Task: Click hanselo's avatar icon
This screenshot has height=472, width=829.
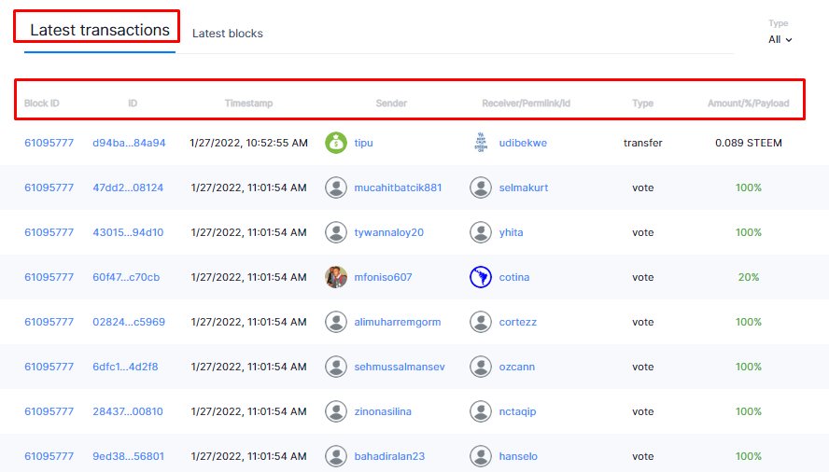Action: point(481,456)
